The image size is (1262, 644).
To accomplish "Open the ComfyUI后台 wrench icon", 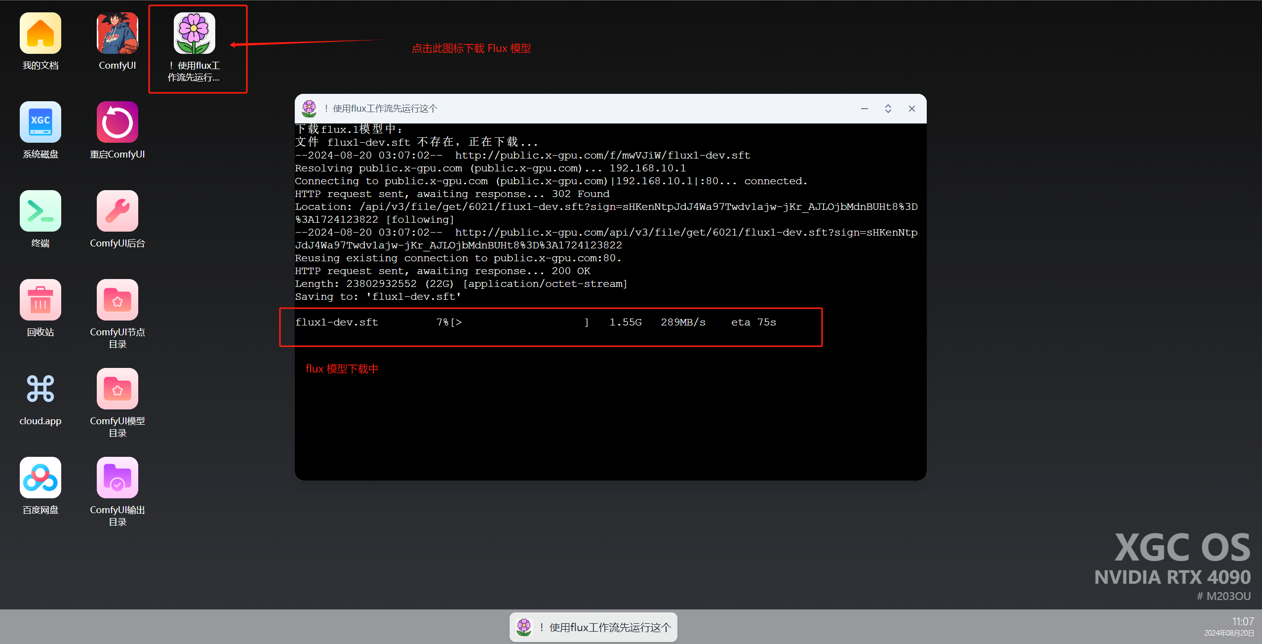I will pyautogui.click(x=118, y=211).
